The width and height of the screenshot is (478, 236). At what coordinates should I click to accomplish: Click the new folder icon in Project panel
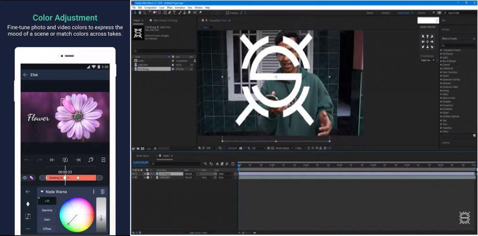pyautogui.click(x=138, y=148)
